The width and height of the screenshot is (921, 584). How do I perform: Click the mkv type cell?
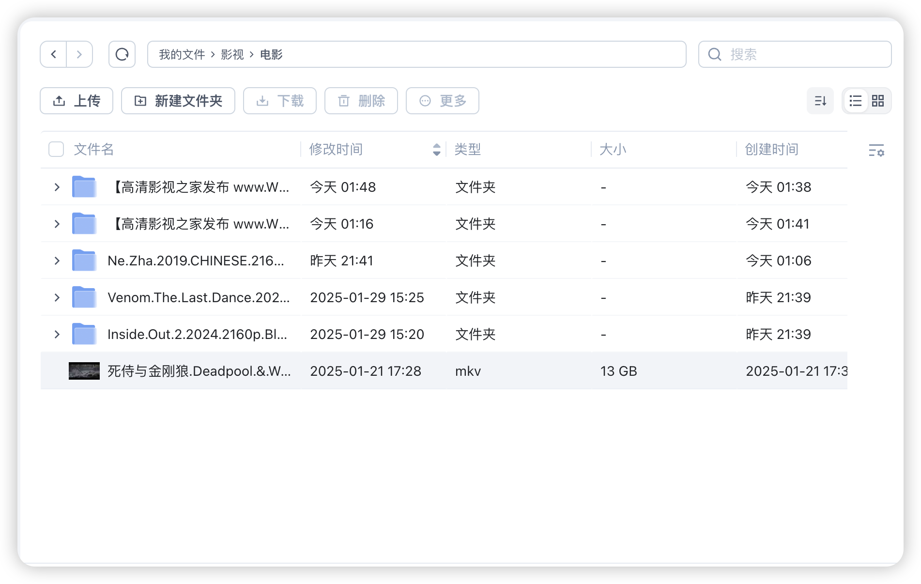[468, 371]
